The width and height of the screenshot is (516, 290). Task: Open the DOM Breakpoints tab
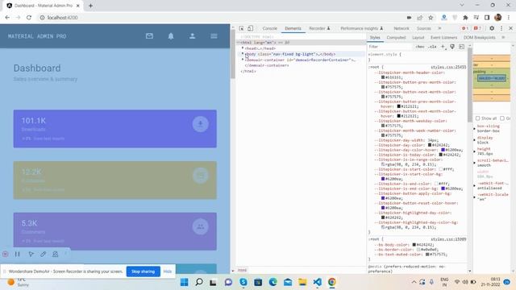point(479,38)
